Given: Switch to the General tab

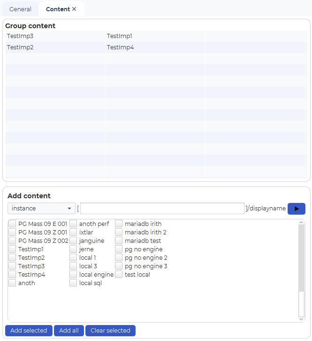Looking at the screenshot, I should 21,9.
